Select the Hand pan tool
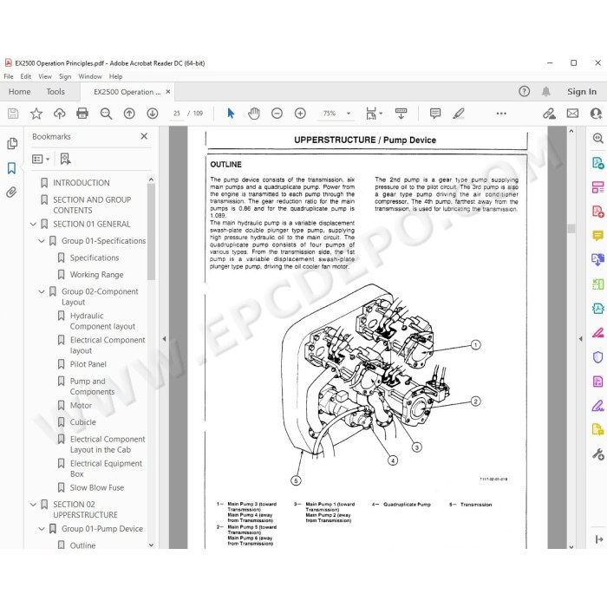The width and height of the screenshot is (607, 607). tap(253, 114)
